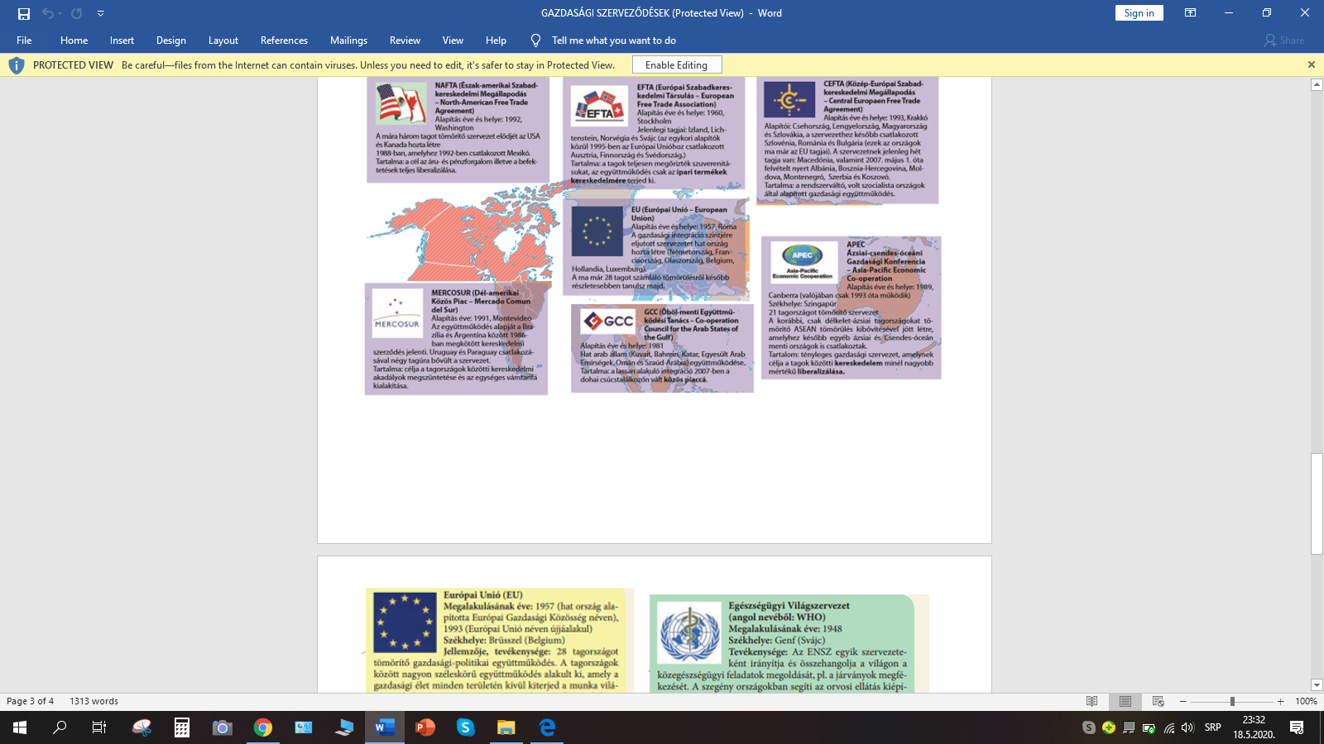Open Ribbon Display Options icon
The image size is (1324, 744).
point(1190,13)
